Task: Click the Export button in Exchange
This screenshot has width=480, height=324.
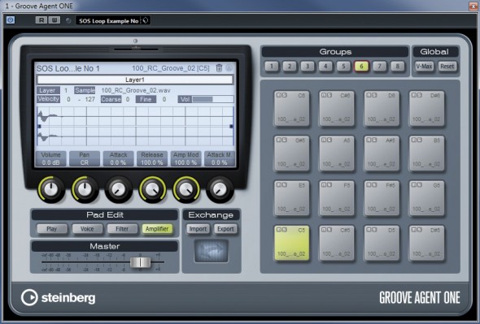Action: [225, 229]
